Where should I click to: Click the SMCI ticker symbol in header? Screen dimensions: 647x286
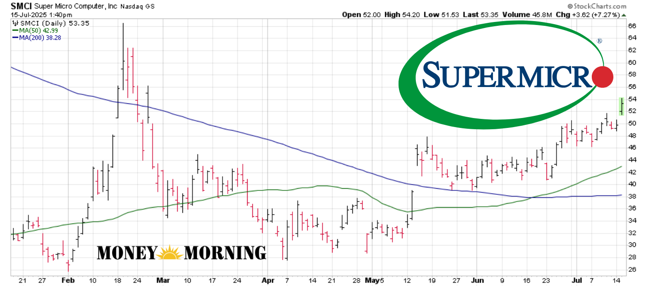20,6
